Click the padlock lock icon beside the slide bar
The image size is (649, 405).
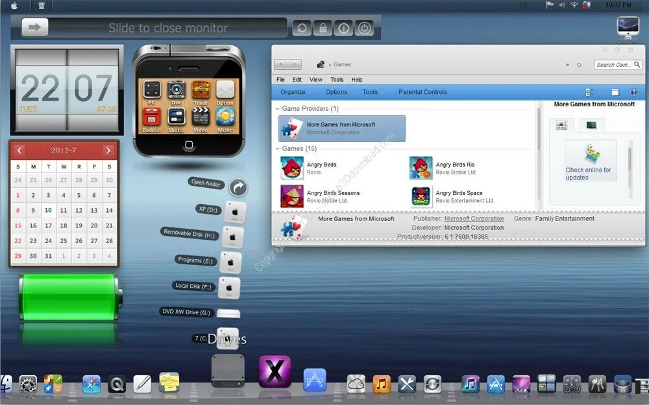click(x=323, y=28)
